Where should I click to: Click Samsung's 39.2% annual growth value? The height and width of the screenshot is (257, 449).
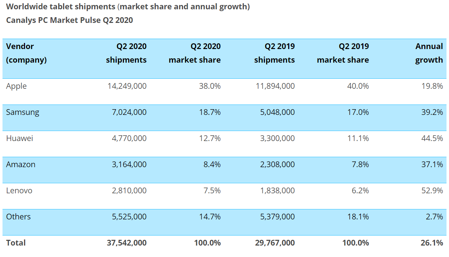[x=432, y=112]
